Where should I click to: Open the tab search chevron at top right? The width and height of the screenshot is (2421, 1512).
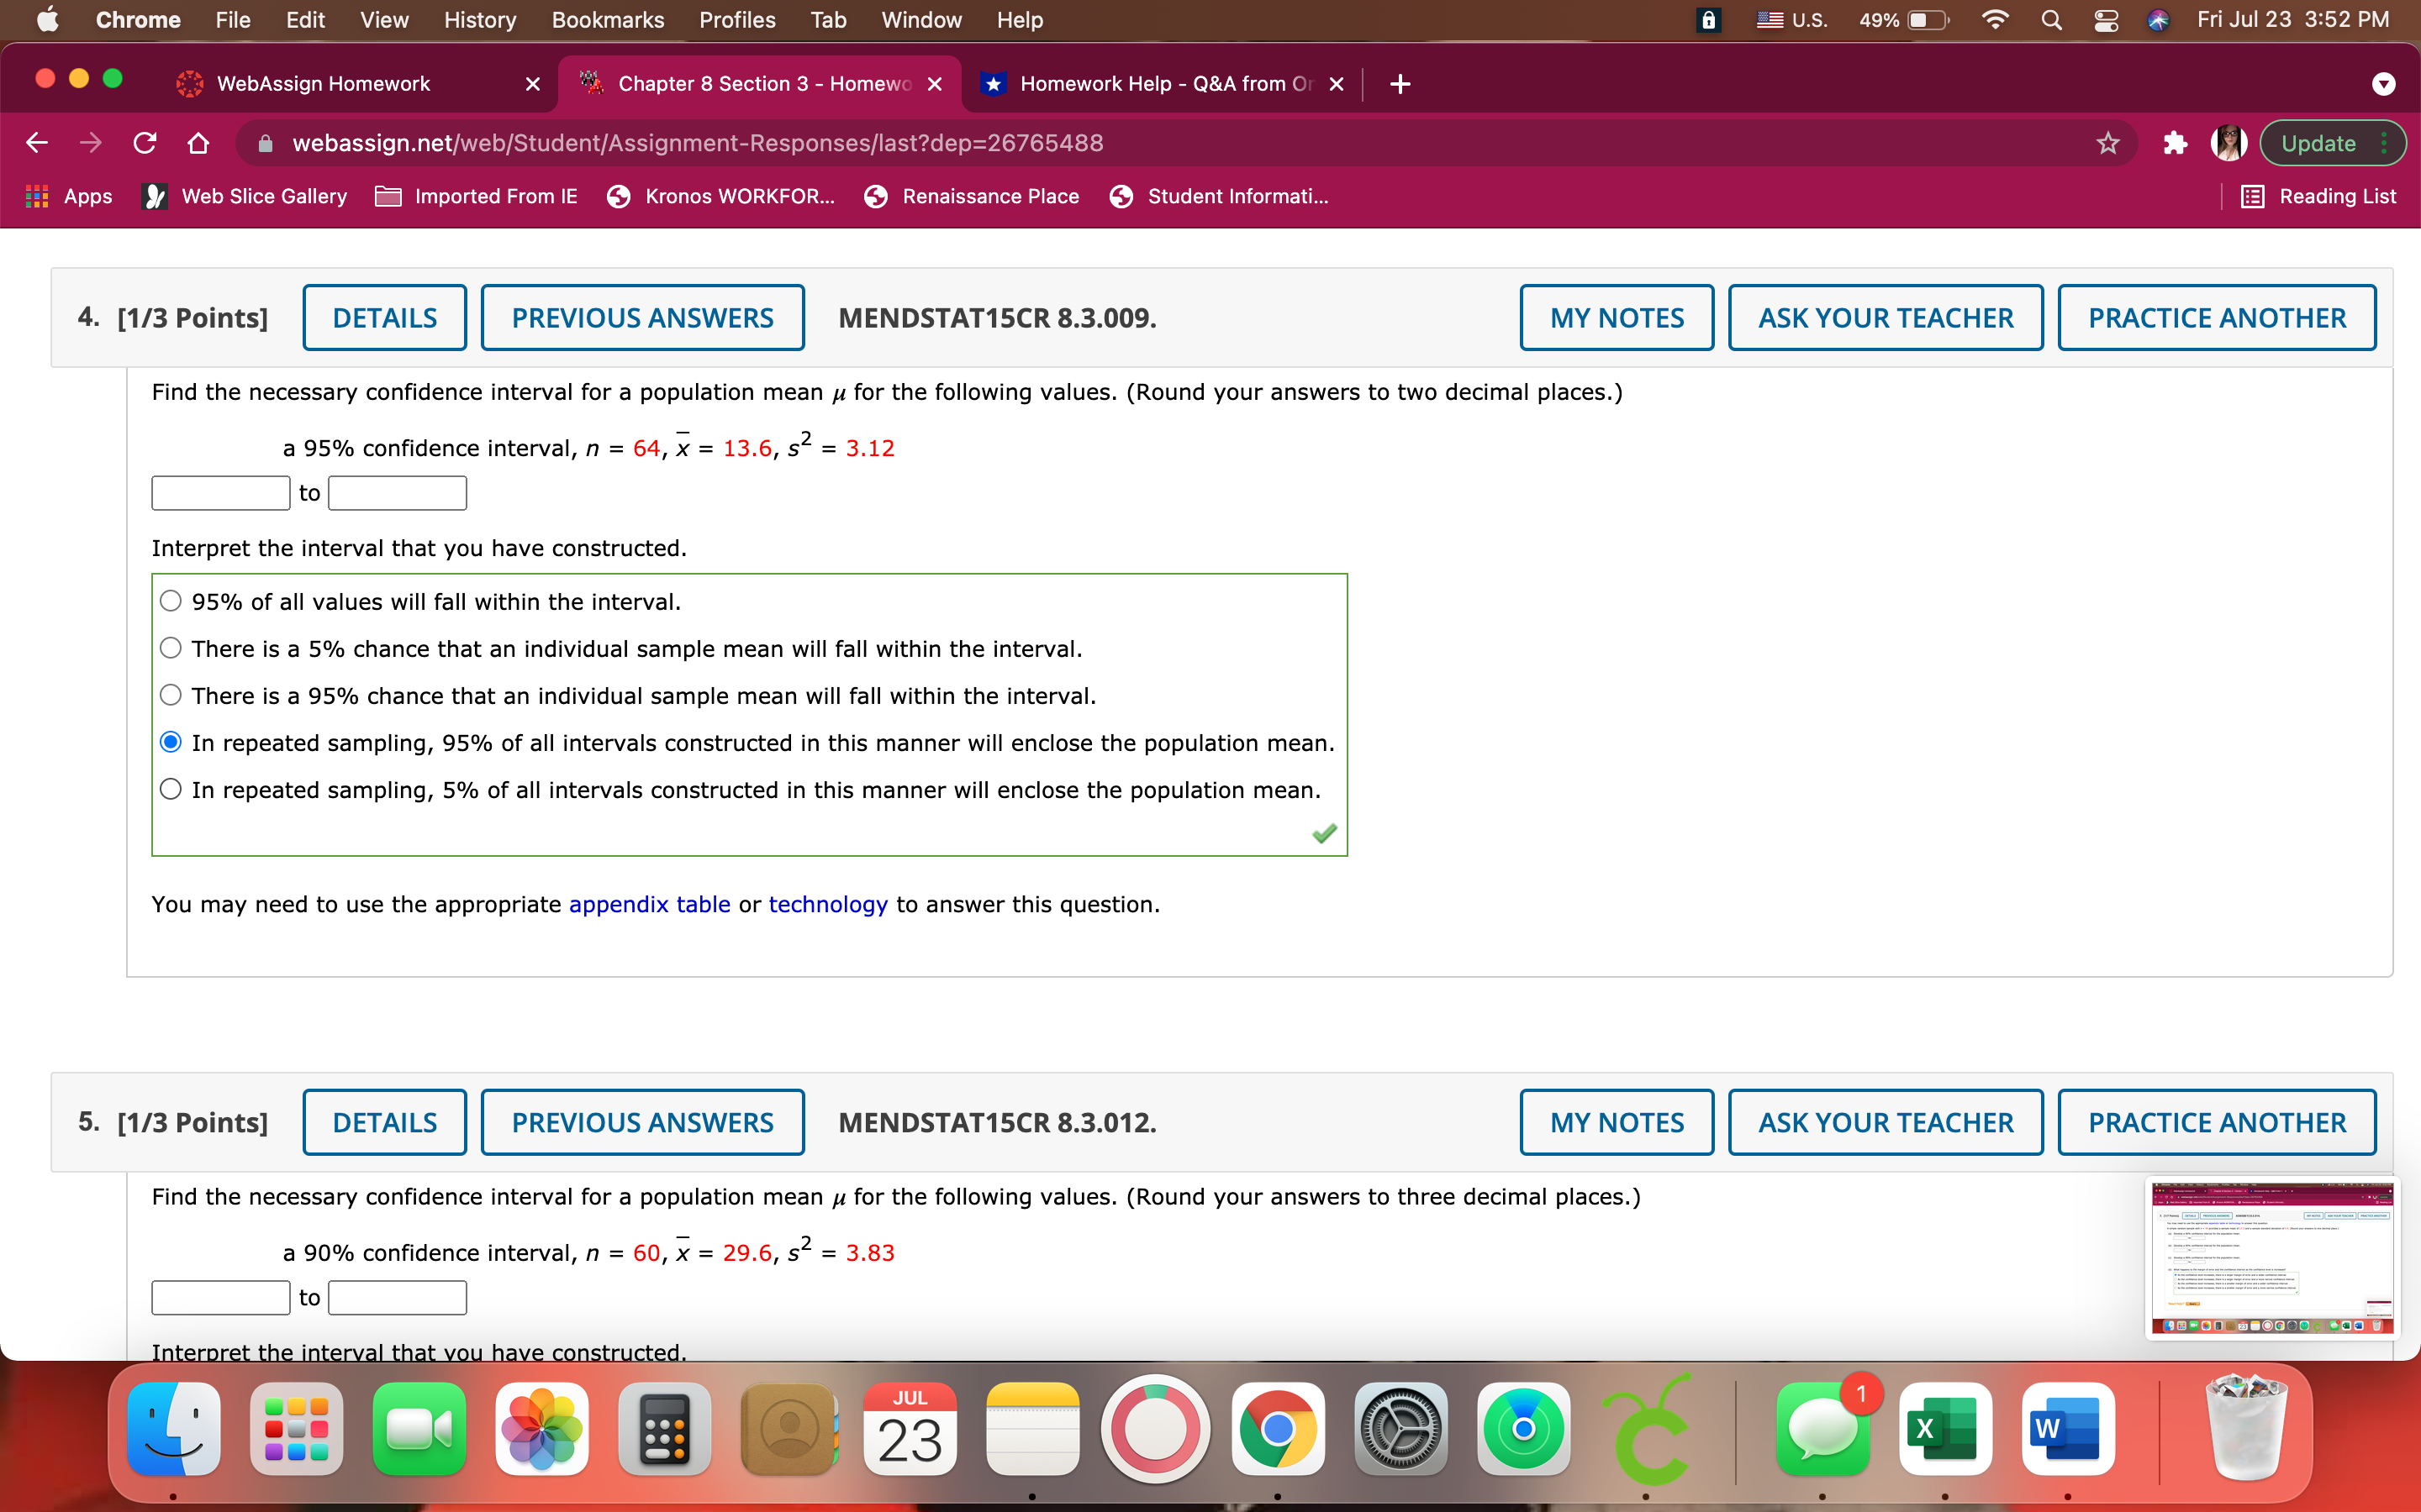2384,84
